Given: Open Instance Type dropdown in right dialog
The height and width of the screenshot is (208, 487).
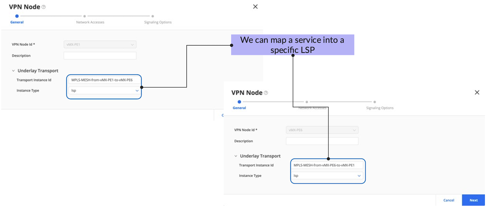Looking at the screenshot, I should (327, 176).
